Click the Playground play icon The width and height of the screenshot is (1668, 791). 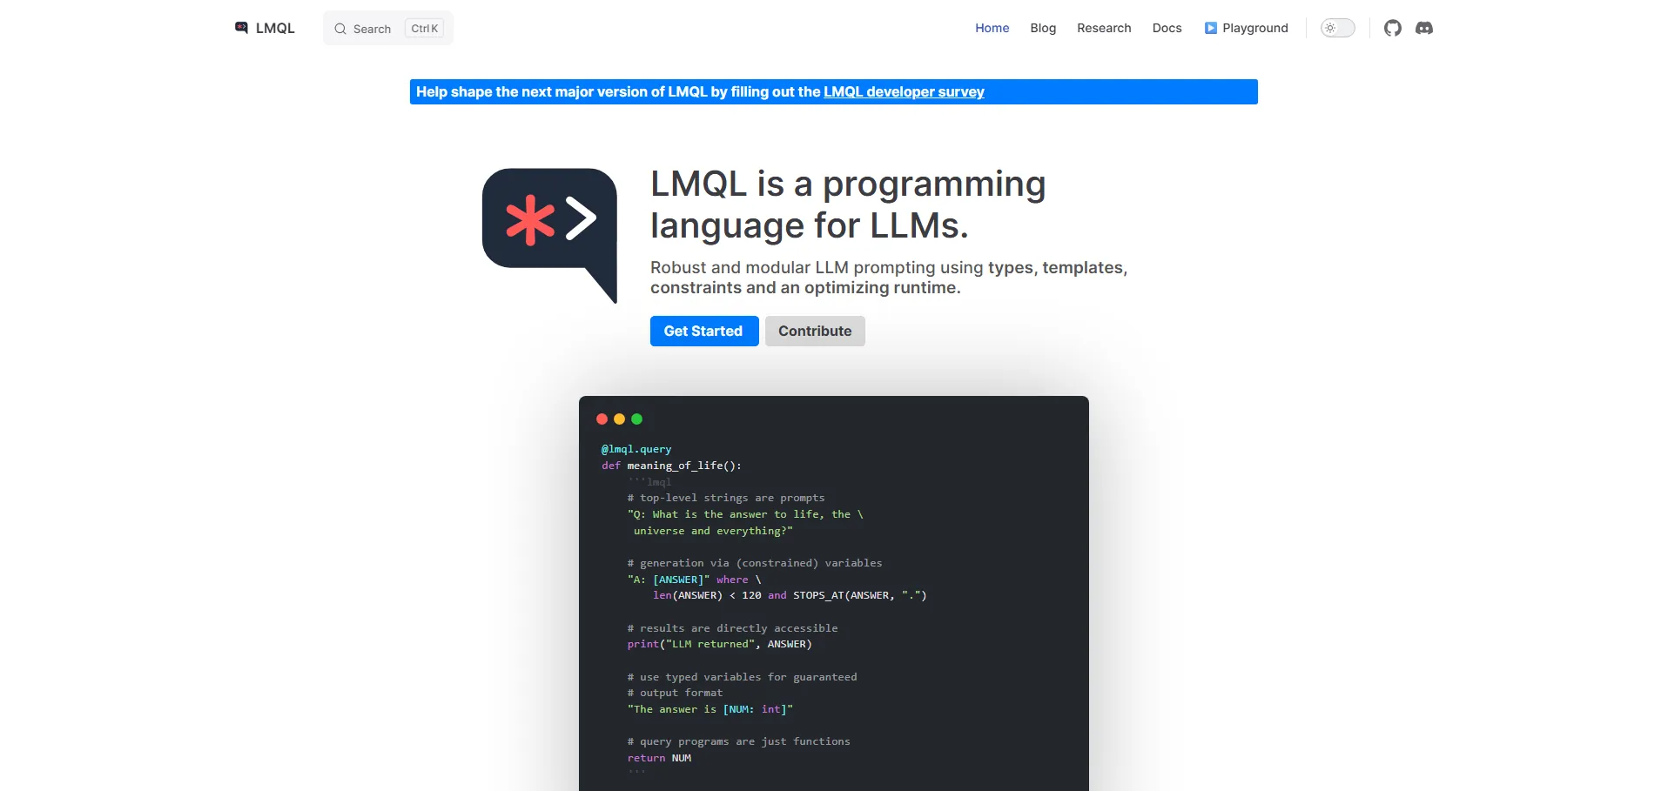point(1210,28)
